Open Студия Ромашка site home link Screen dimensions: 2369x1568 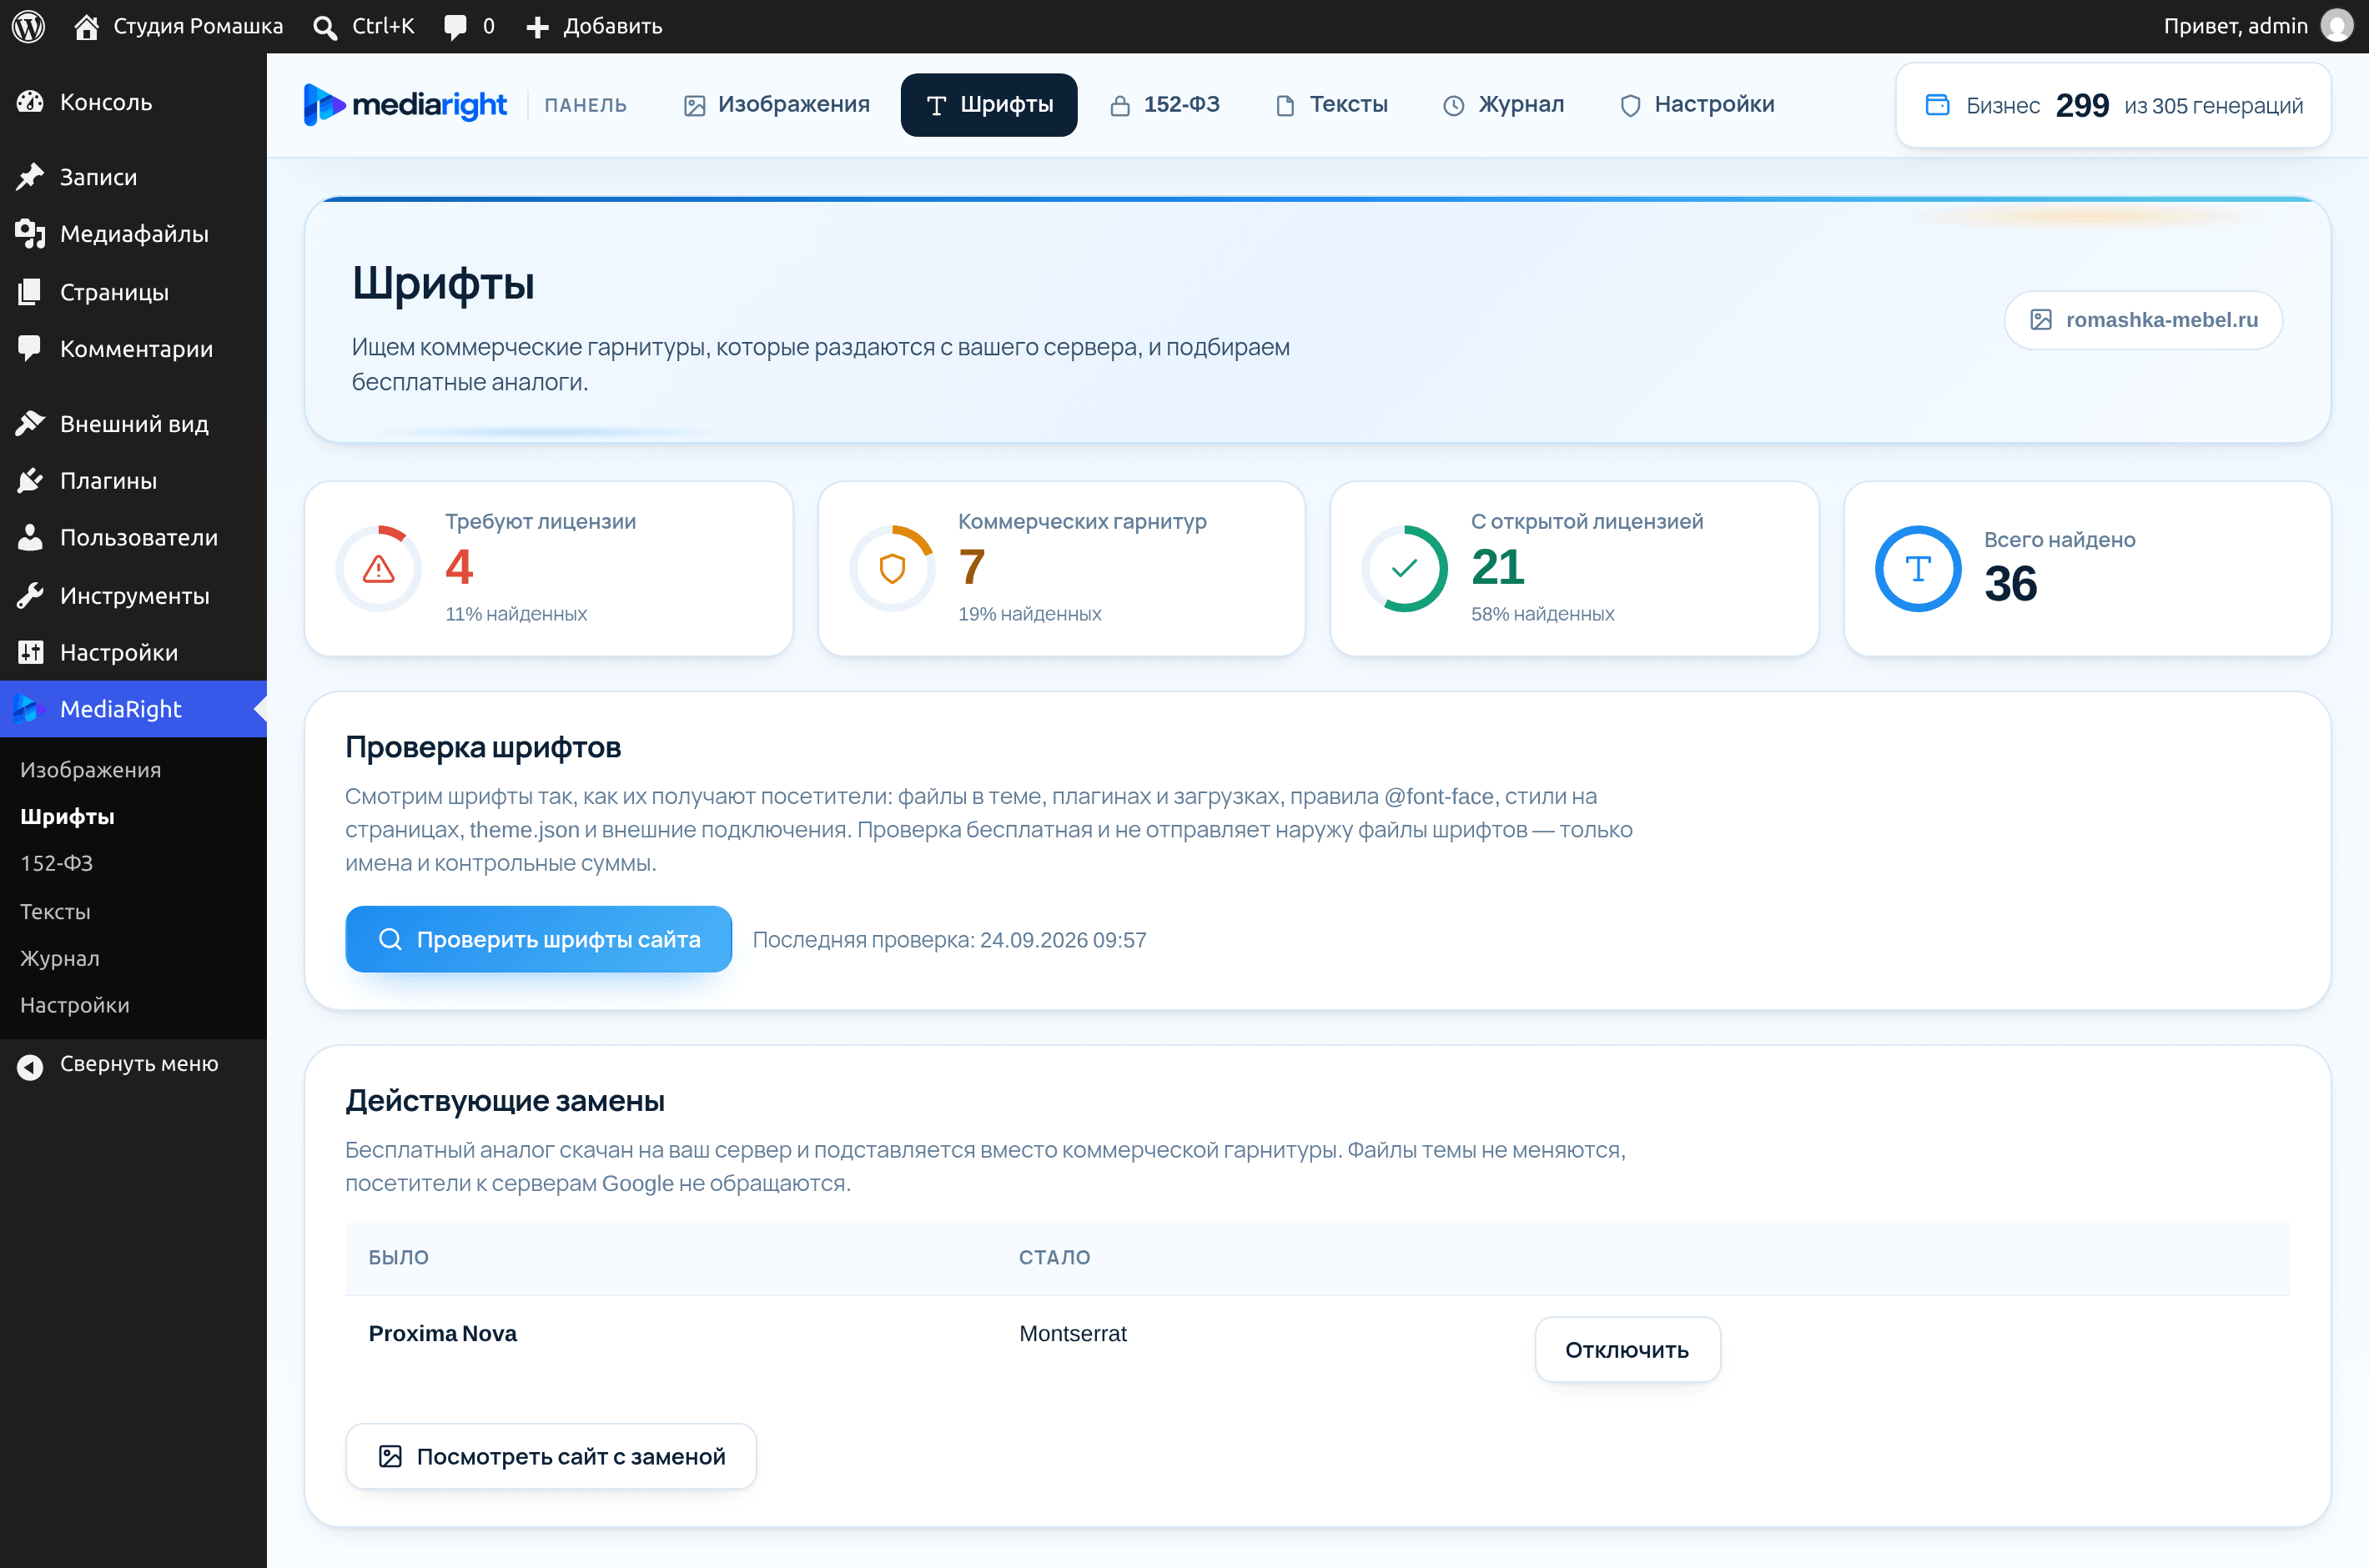click(x=178, y=26)
